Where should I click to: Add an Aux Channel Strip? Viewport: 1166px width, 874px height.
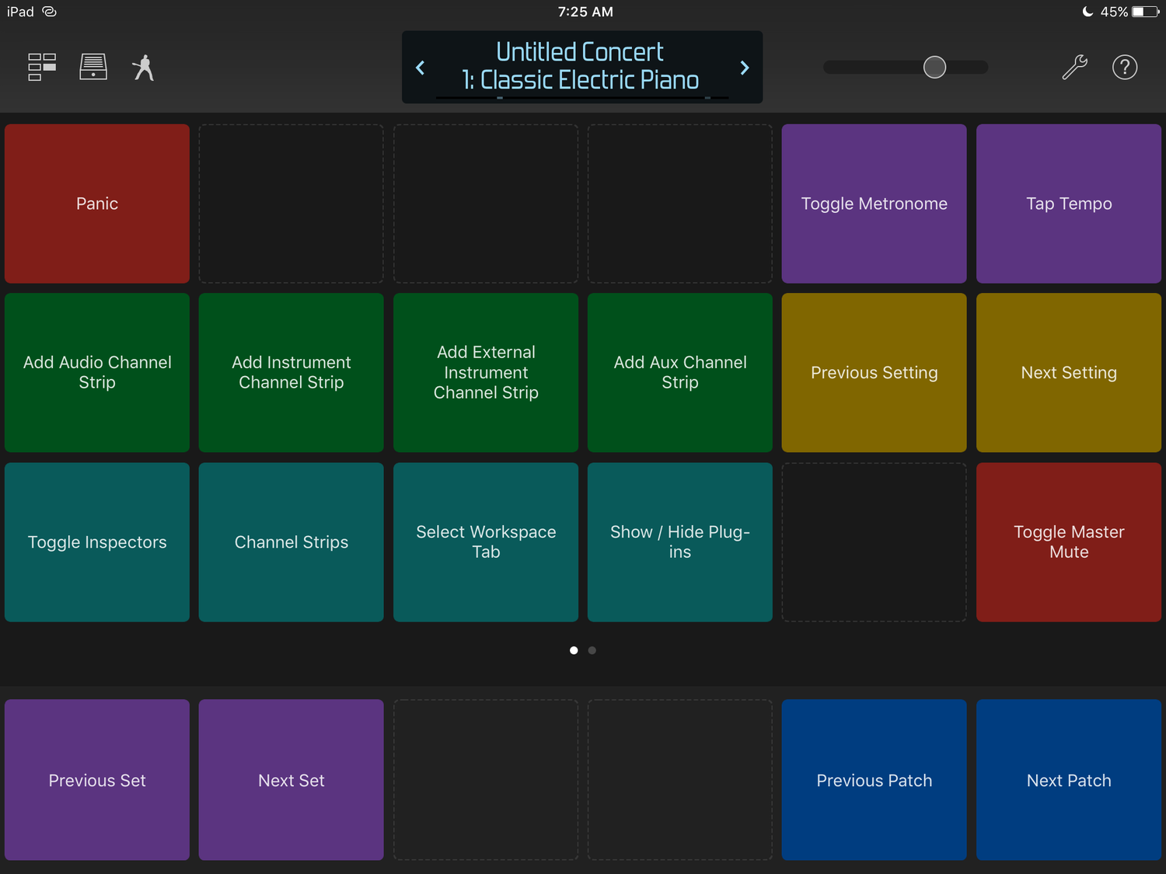click(679, 373)
